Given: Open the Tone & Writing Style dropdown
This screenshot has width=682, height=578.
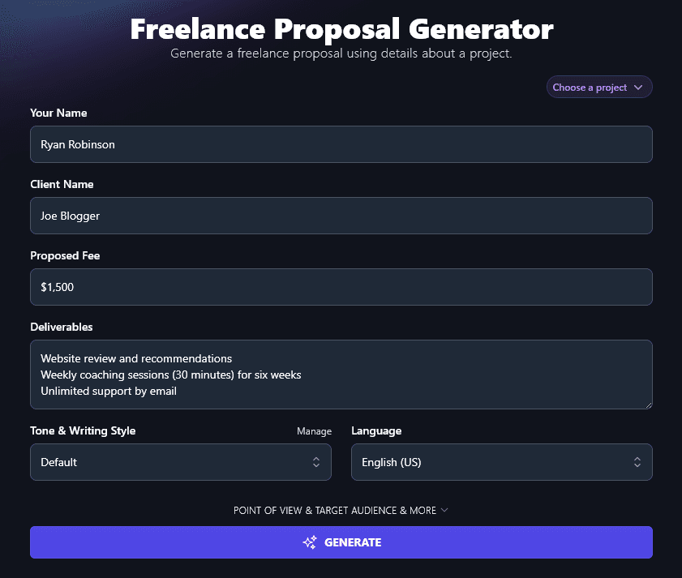Looking at the screenshot, I should [x=180, y=462].
